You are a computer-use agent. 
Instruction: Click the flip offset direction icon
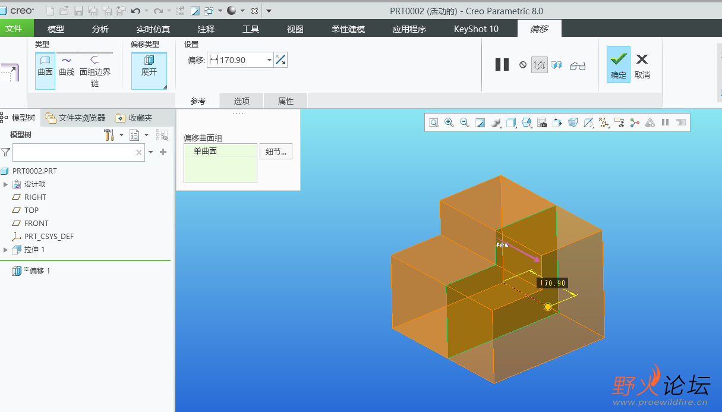coord(280,60)
